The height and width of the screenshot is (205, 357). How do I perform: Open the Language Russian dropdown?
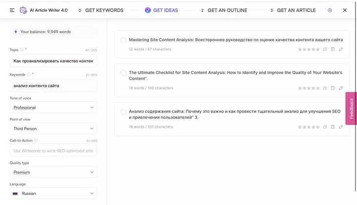pyautogui.click(x=53, y=193)
